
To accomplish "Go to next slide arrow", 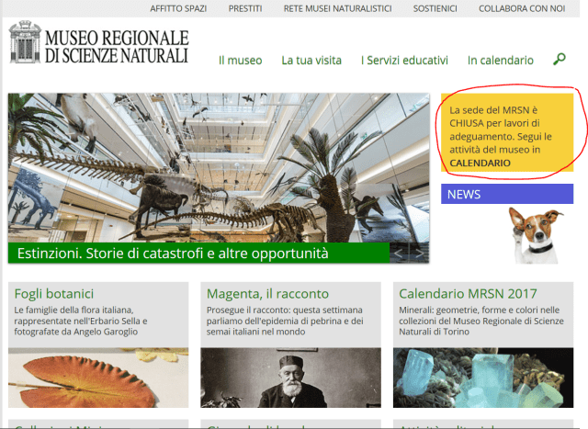I will tap(420, 254).
